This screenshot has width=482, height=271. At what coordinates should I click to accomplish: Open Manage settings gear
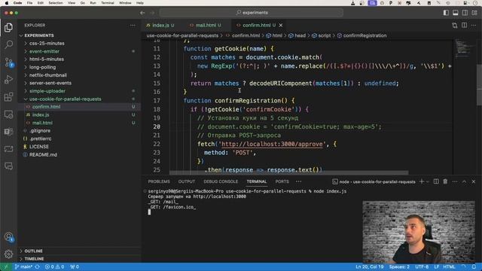8,254
